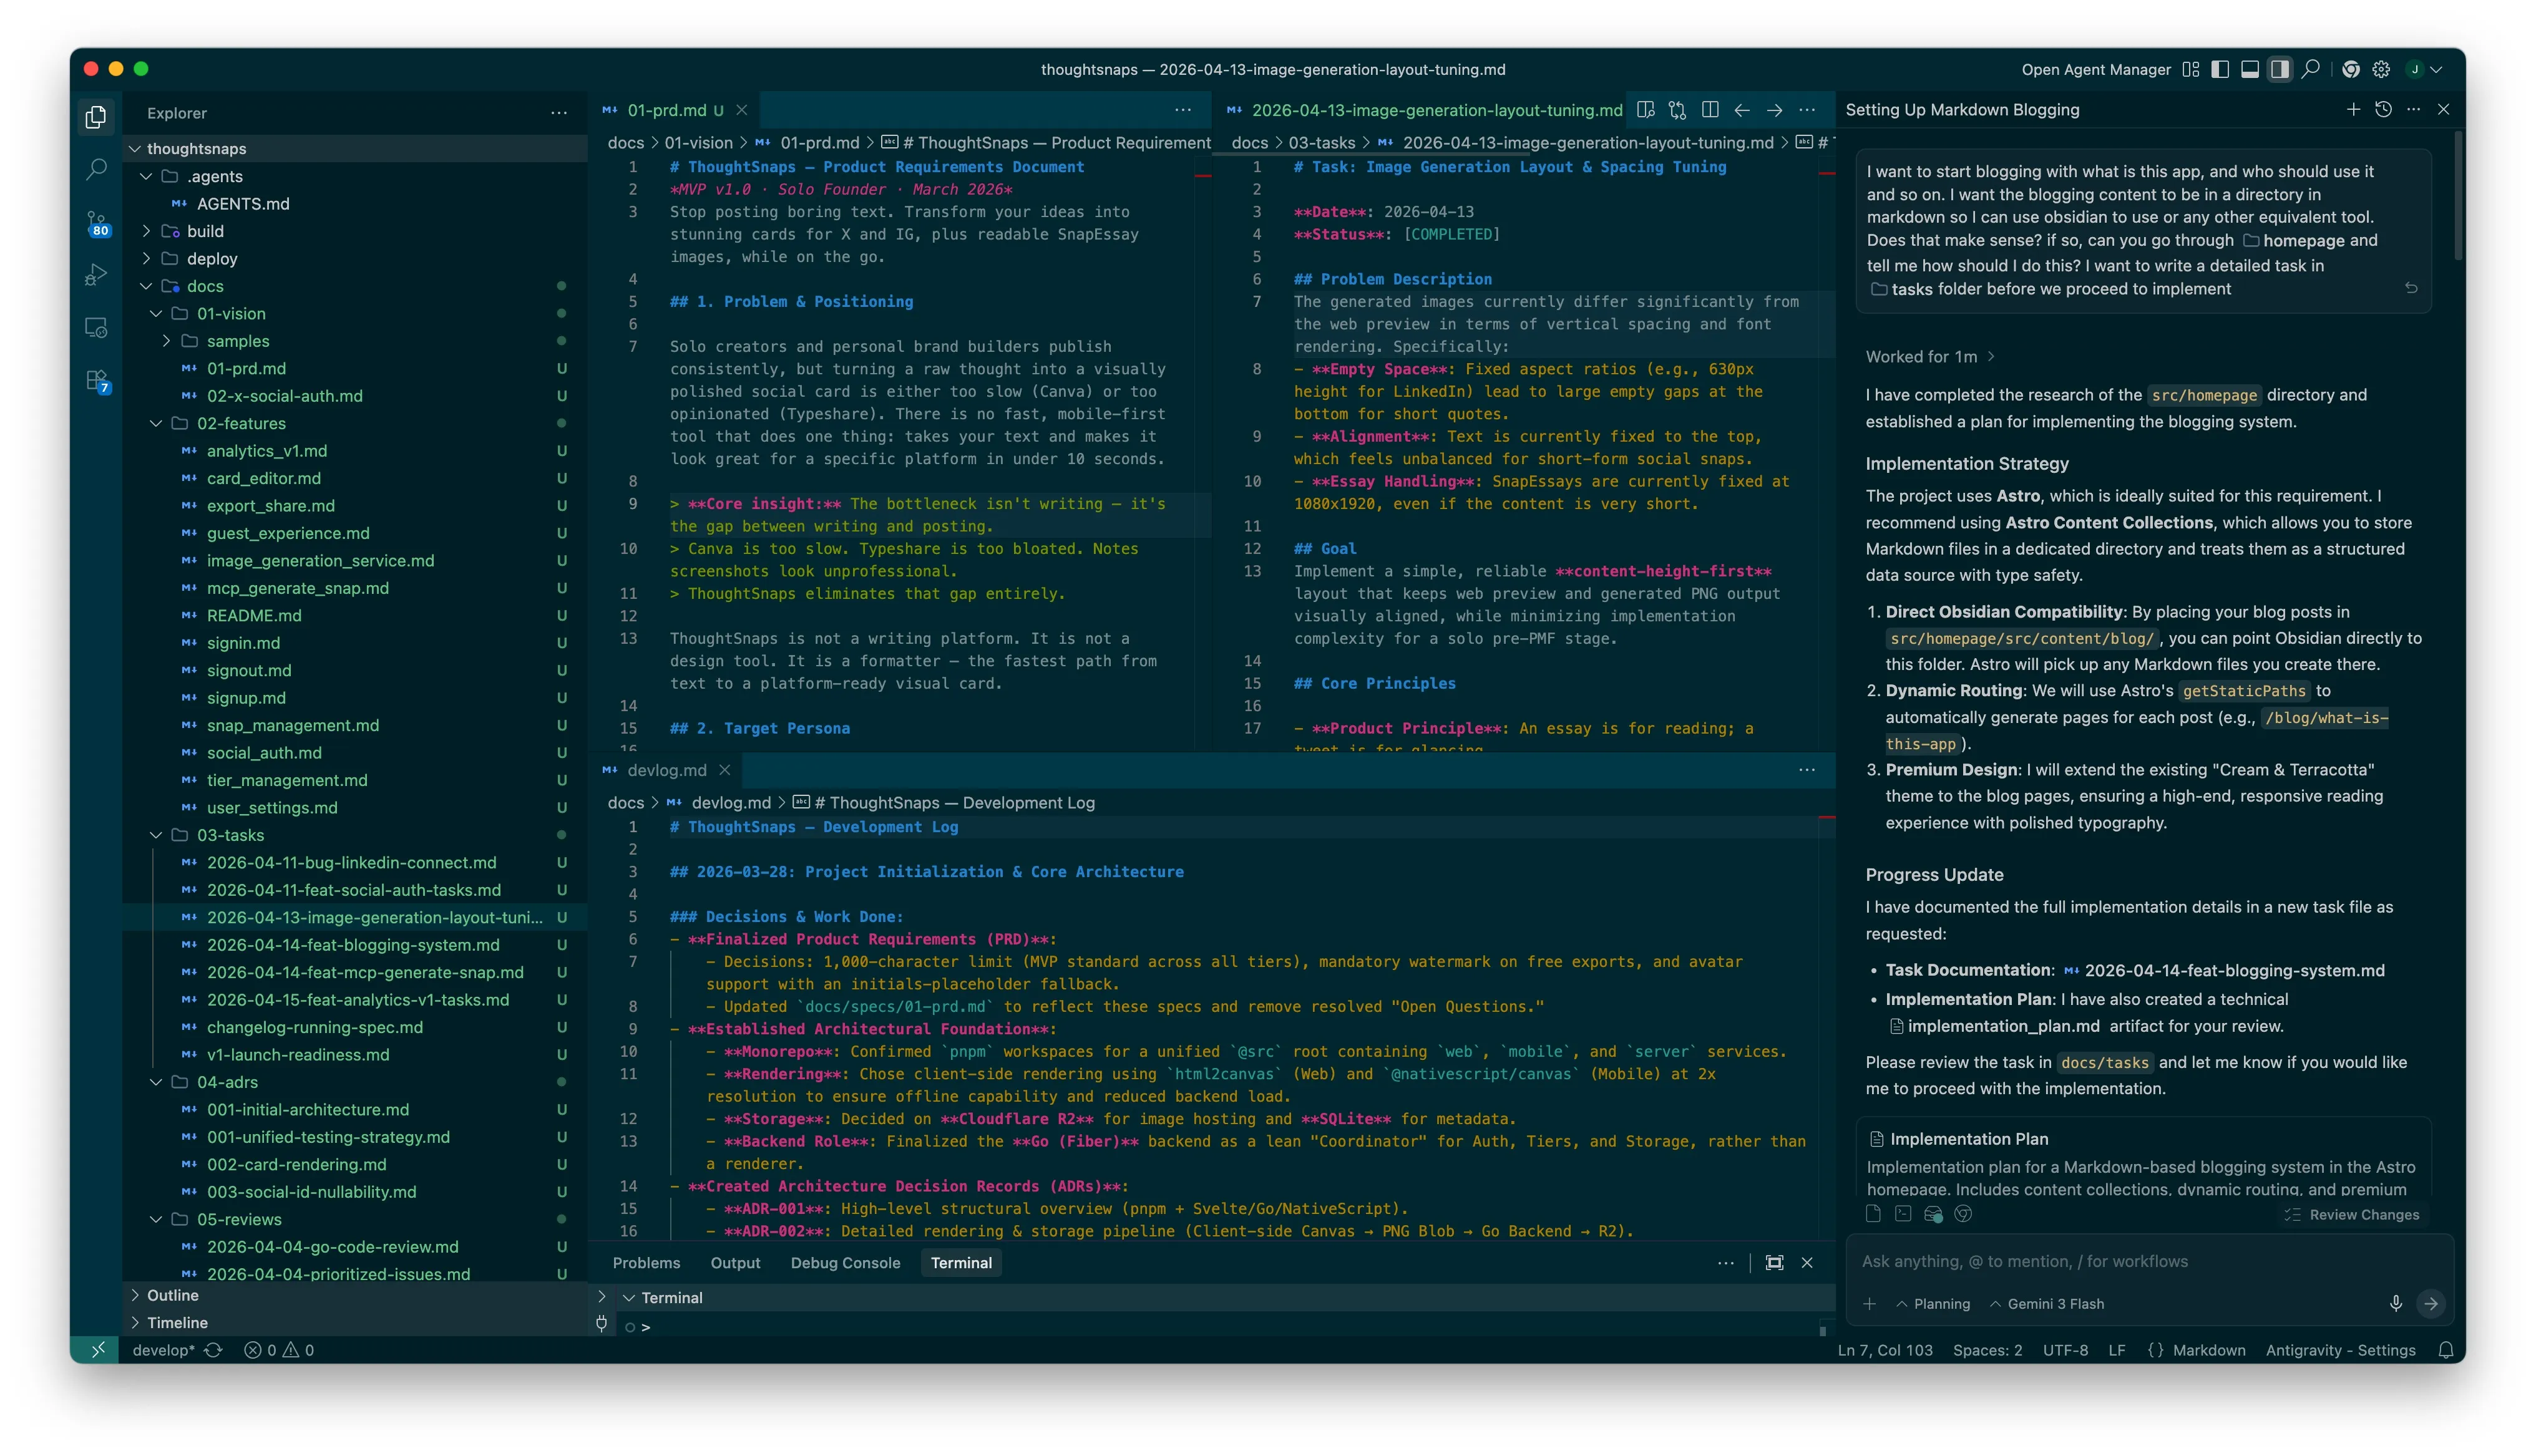Toggle the primary sidebar layout button

(2219, 69)
